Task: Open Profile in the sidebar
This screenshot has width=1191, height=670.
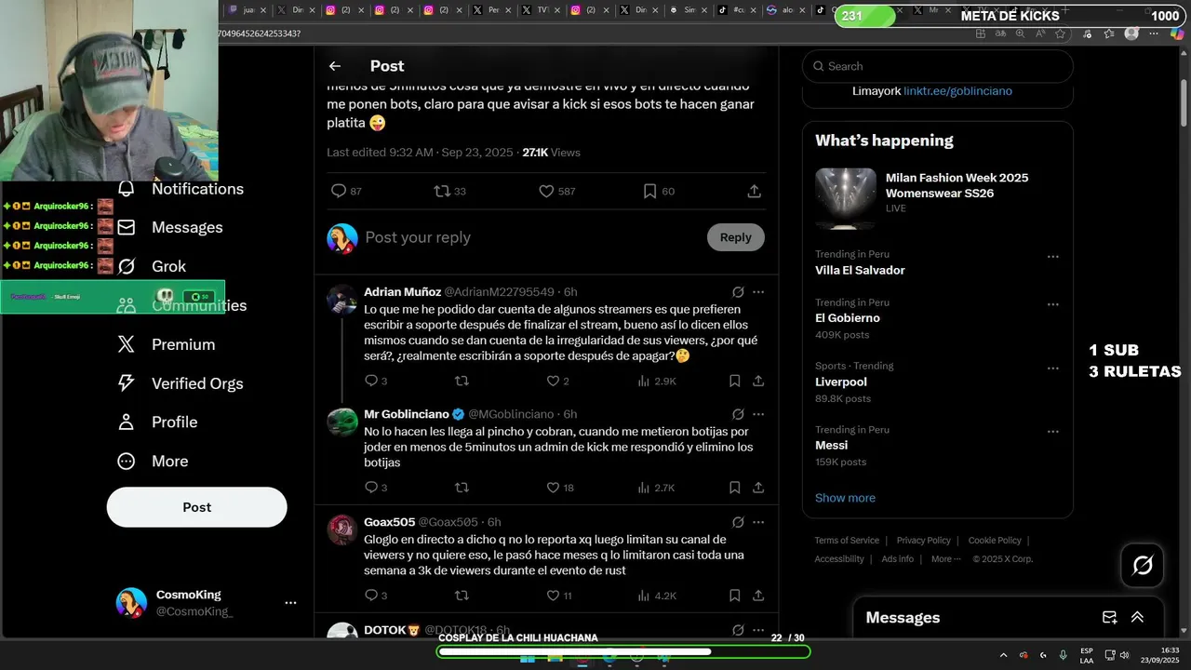Action: [x=156, y=422]
